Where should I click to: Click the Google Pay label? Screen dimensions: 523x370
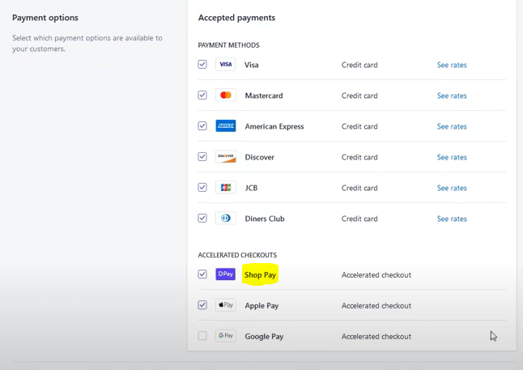264,337
